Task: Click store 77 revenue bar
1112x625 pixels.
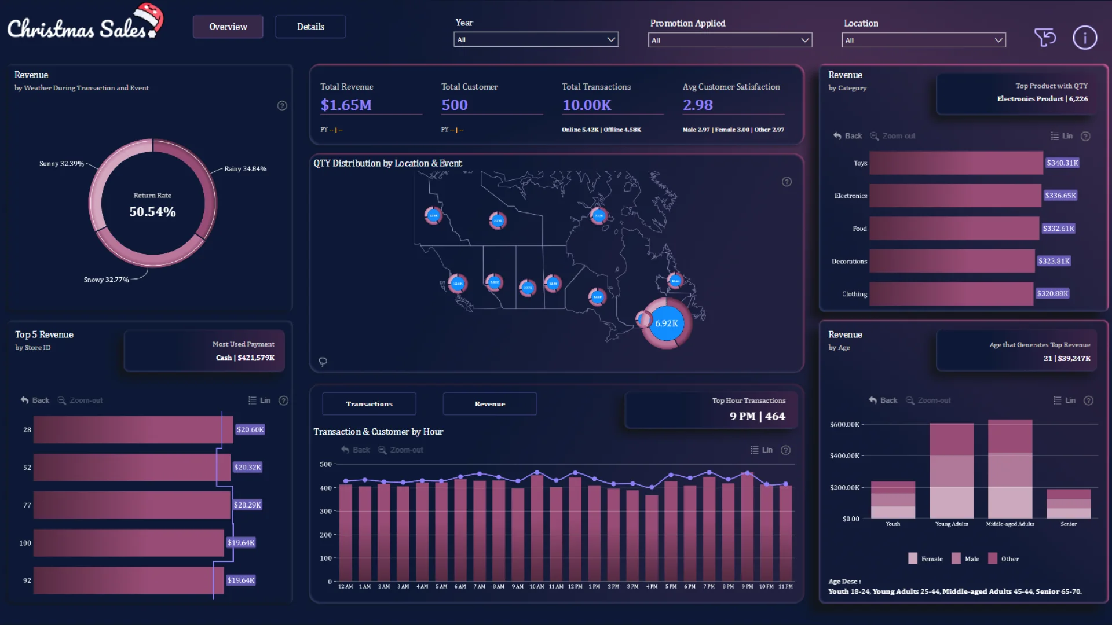Action: [132, 505]
